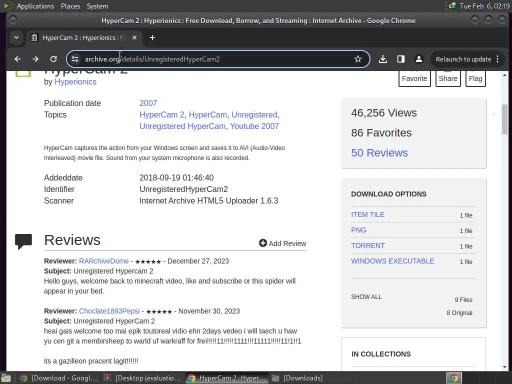Open the Chrome profile icon

(418, 59)
